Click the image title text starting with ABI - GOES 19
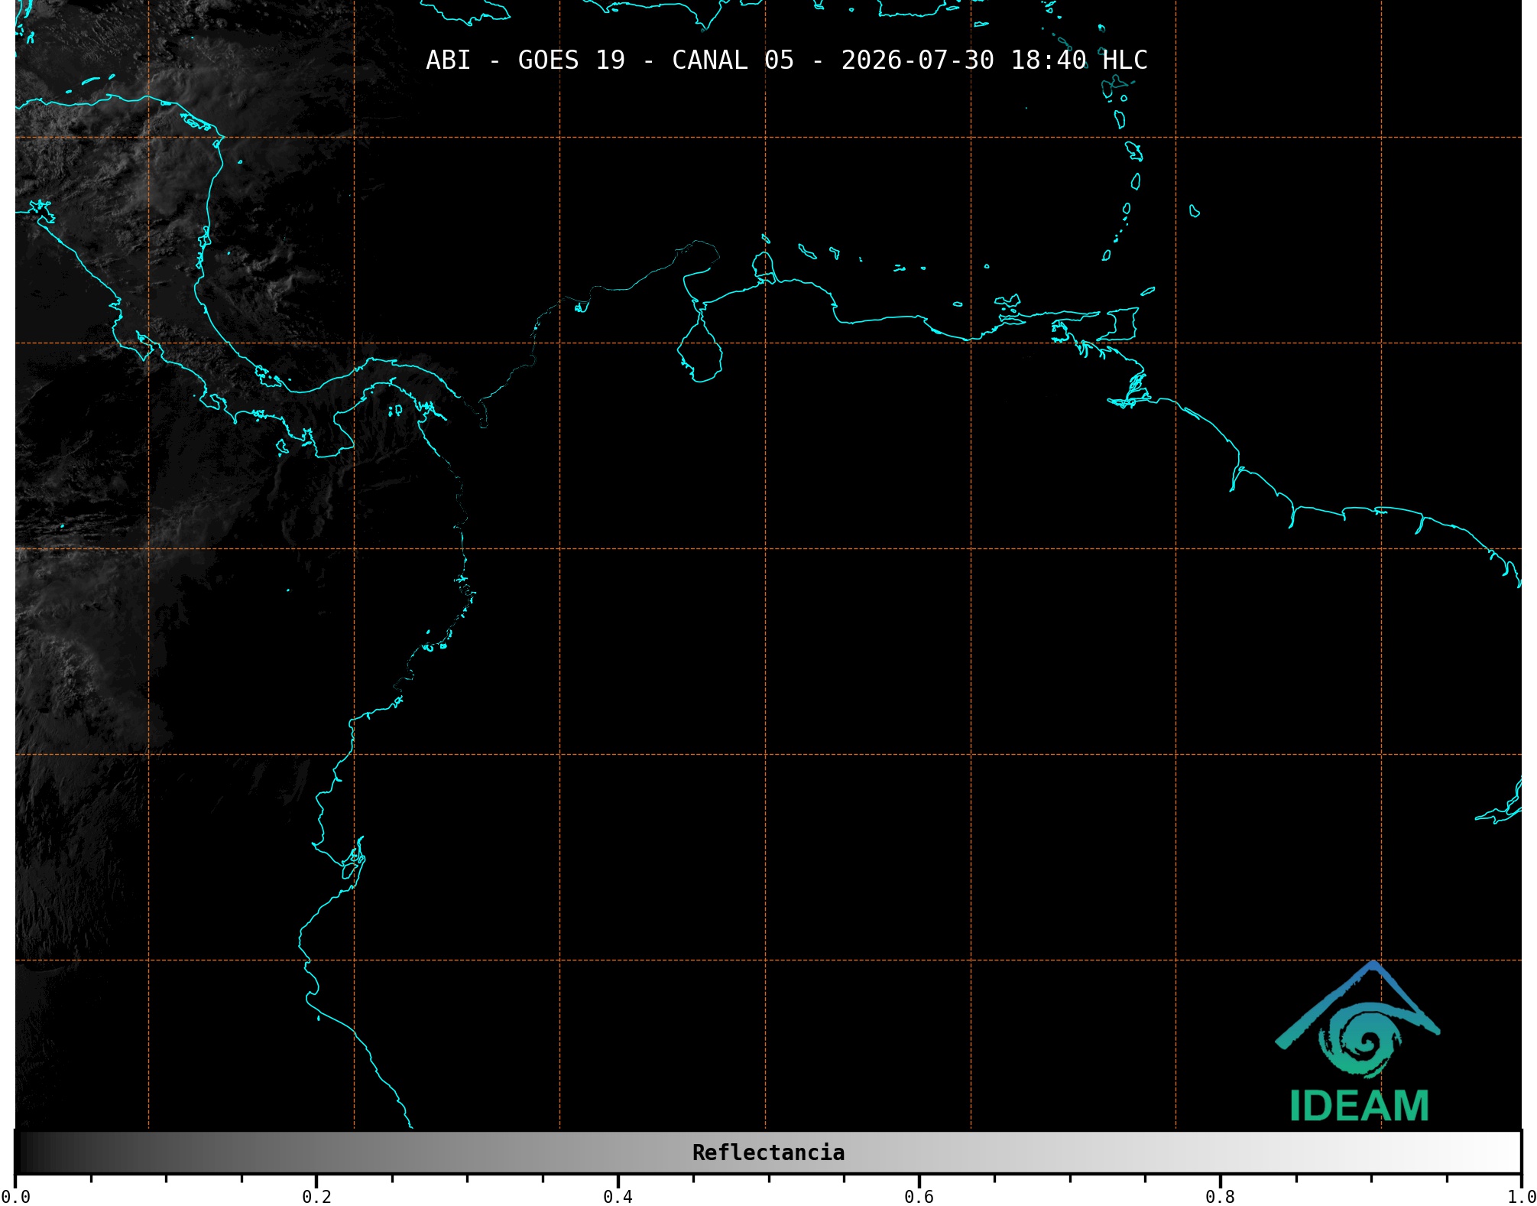 (786, 60)
